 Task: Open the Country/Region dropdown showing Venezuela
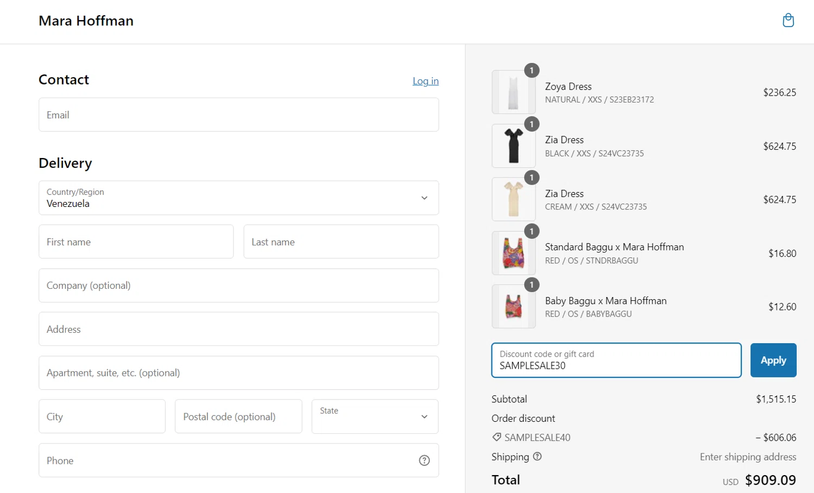[239, 198]
